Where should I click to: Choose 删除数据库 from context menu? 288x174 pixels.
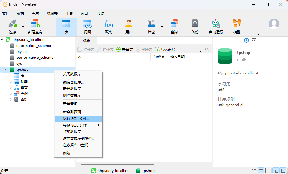[x=78, y=96]
